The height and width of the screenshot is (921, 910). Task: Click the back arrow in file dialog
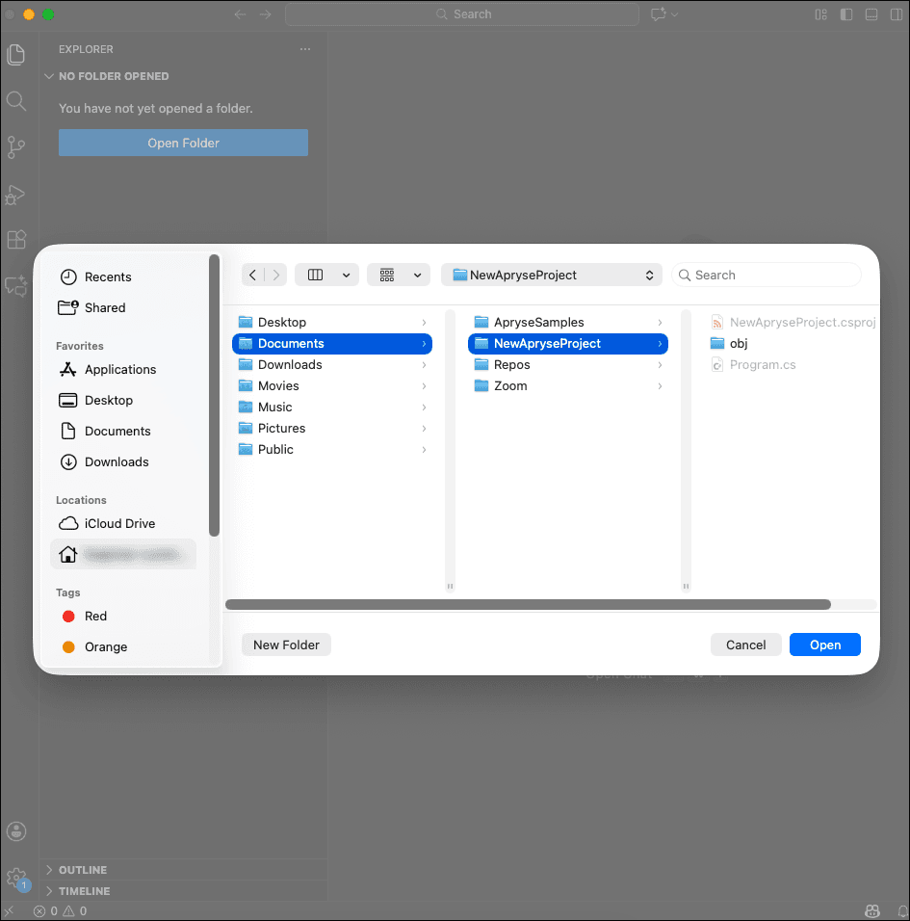(252, 275)
